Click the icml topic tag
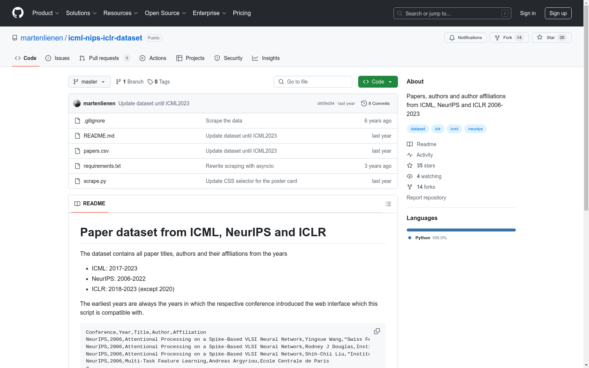589x368 pixels. pos(454,129)
